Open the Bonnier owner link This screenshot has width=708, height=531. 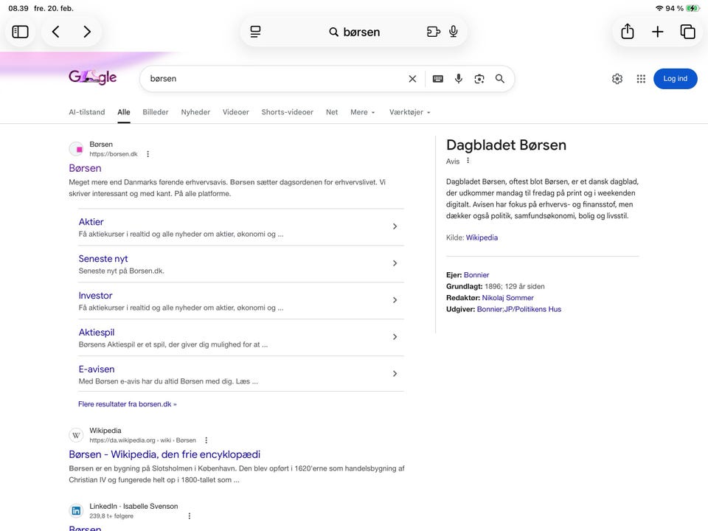(476, 275)
